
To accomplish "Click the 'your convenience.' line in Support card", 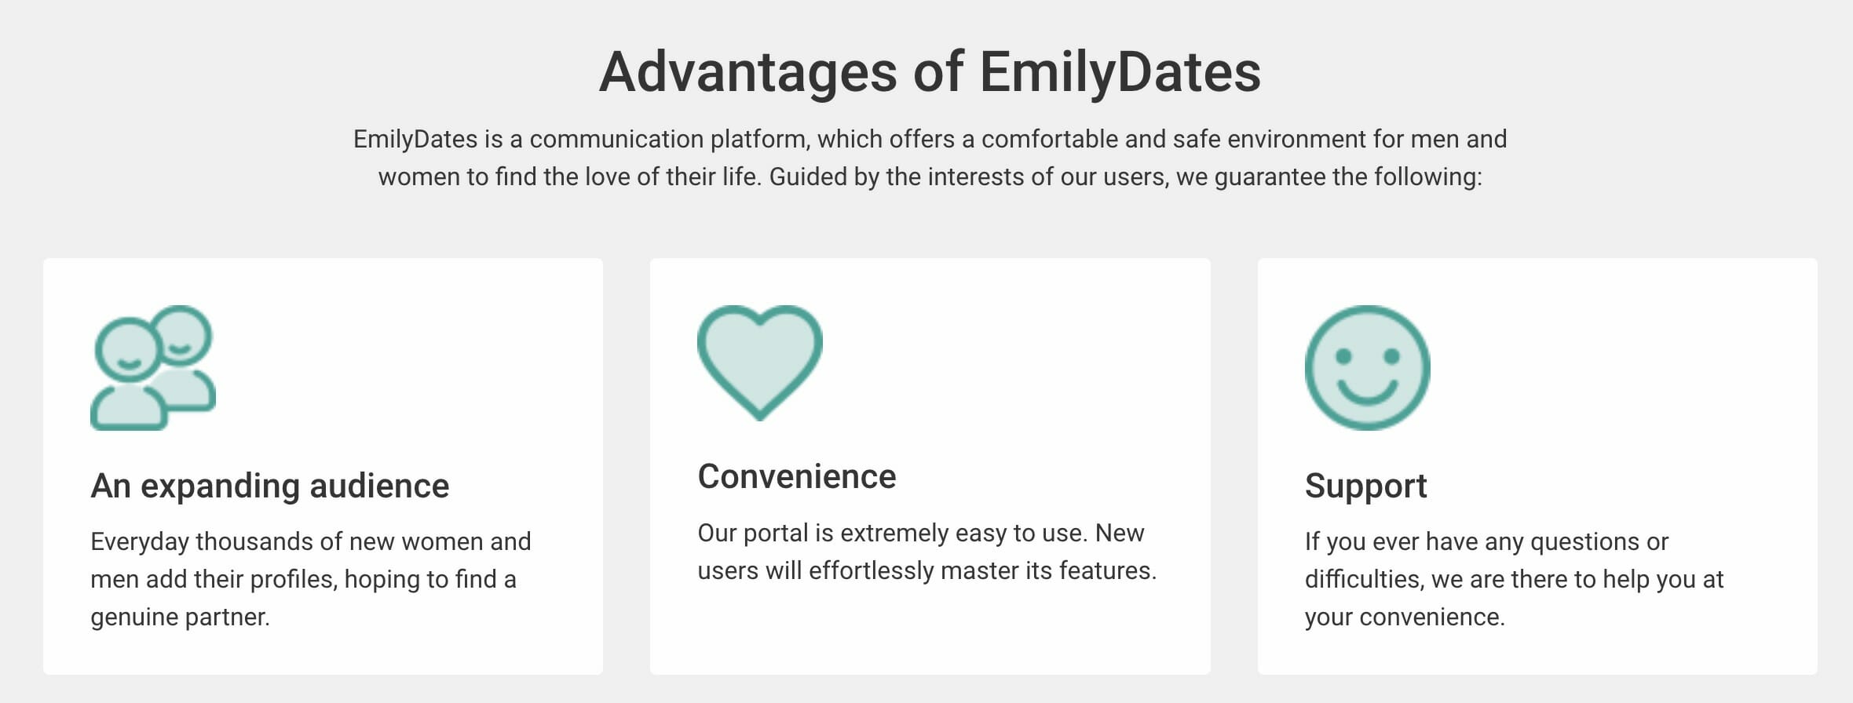I will pos(1405,617).
